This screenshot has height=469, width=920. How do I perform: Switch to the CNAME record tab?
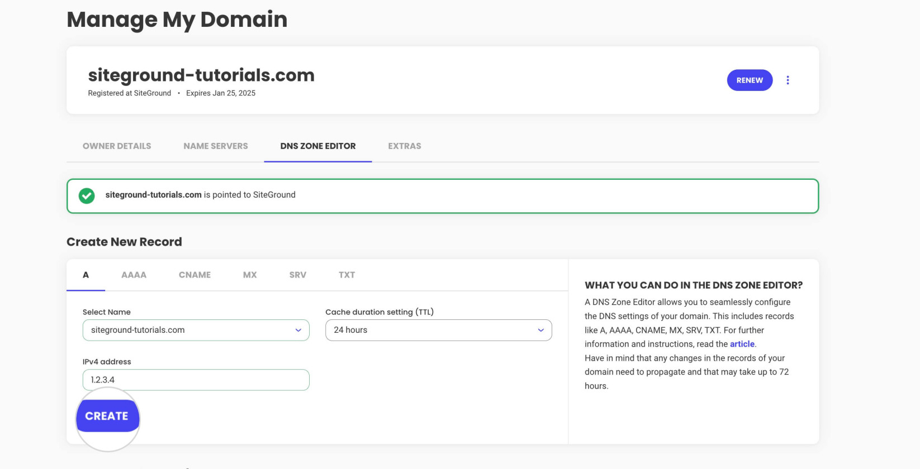point(195,275)
